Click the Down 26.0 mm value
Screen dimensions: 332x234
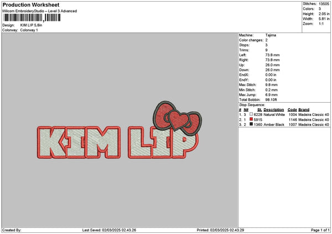coord(272,70)
